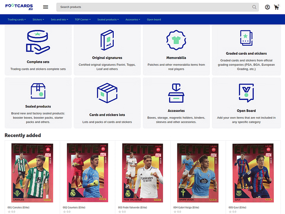Screen dimensions: 285x214
Task: Open the TOP Corner menu
Action: click(x=83, y=20)
